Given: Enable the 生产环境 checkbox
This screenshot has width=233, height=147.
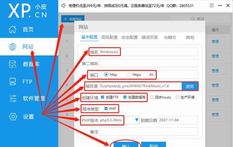Looking at the screenshot, I should [x=177, y=97].
